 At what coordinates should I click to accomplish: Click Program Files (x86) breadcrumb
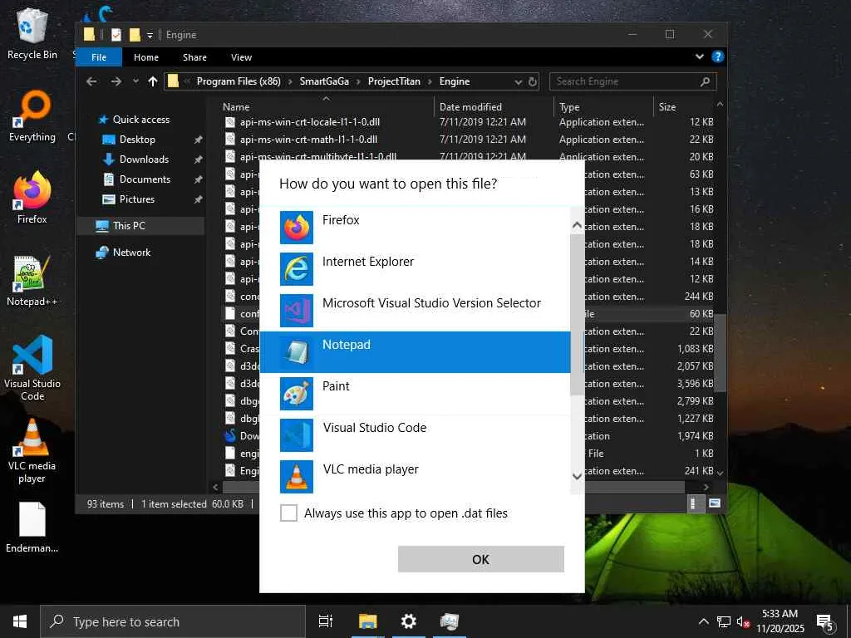(x=239, y=81)
